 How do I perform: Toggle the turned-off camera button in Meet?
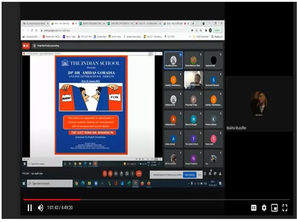pyautogui.click(x=110, y=173)
